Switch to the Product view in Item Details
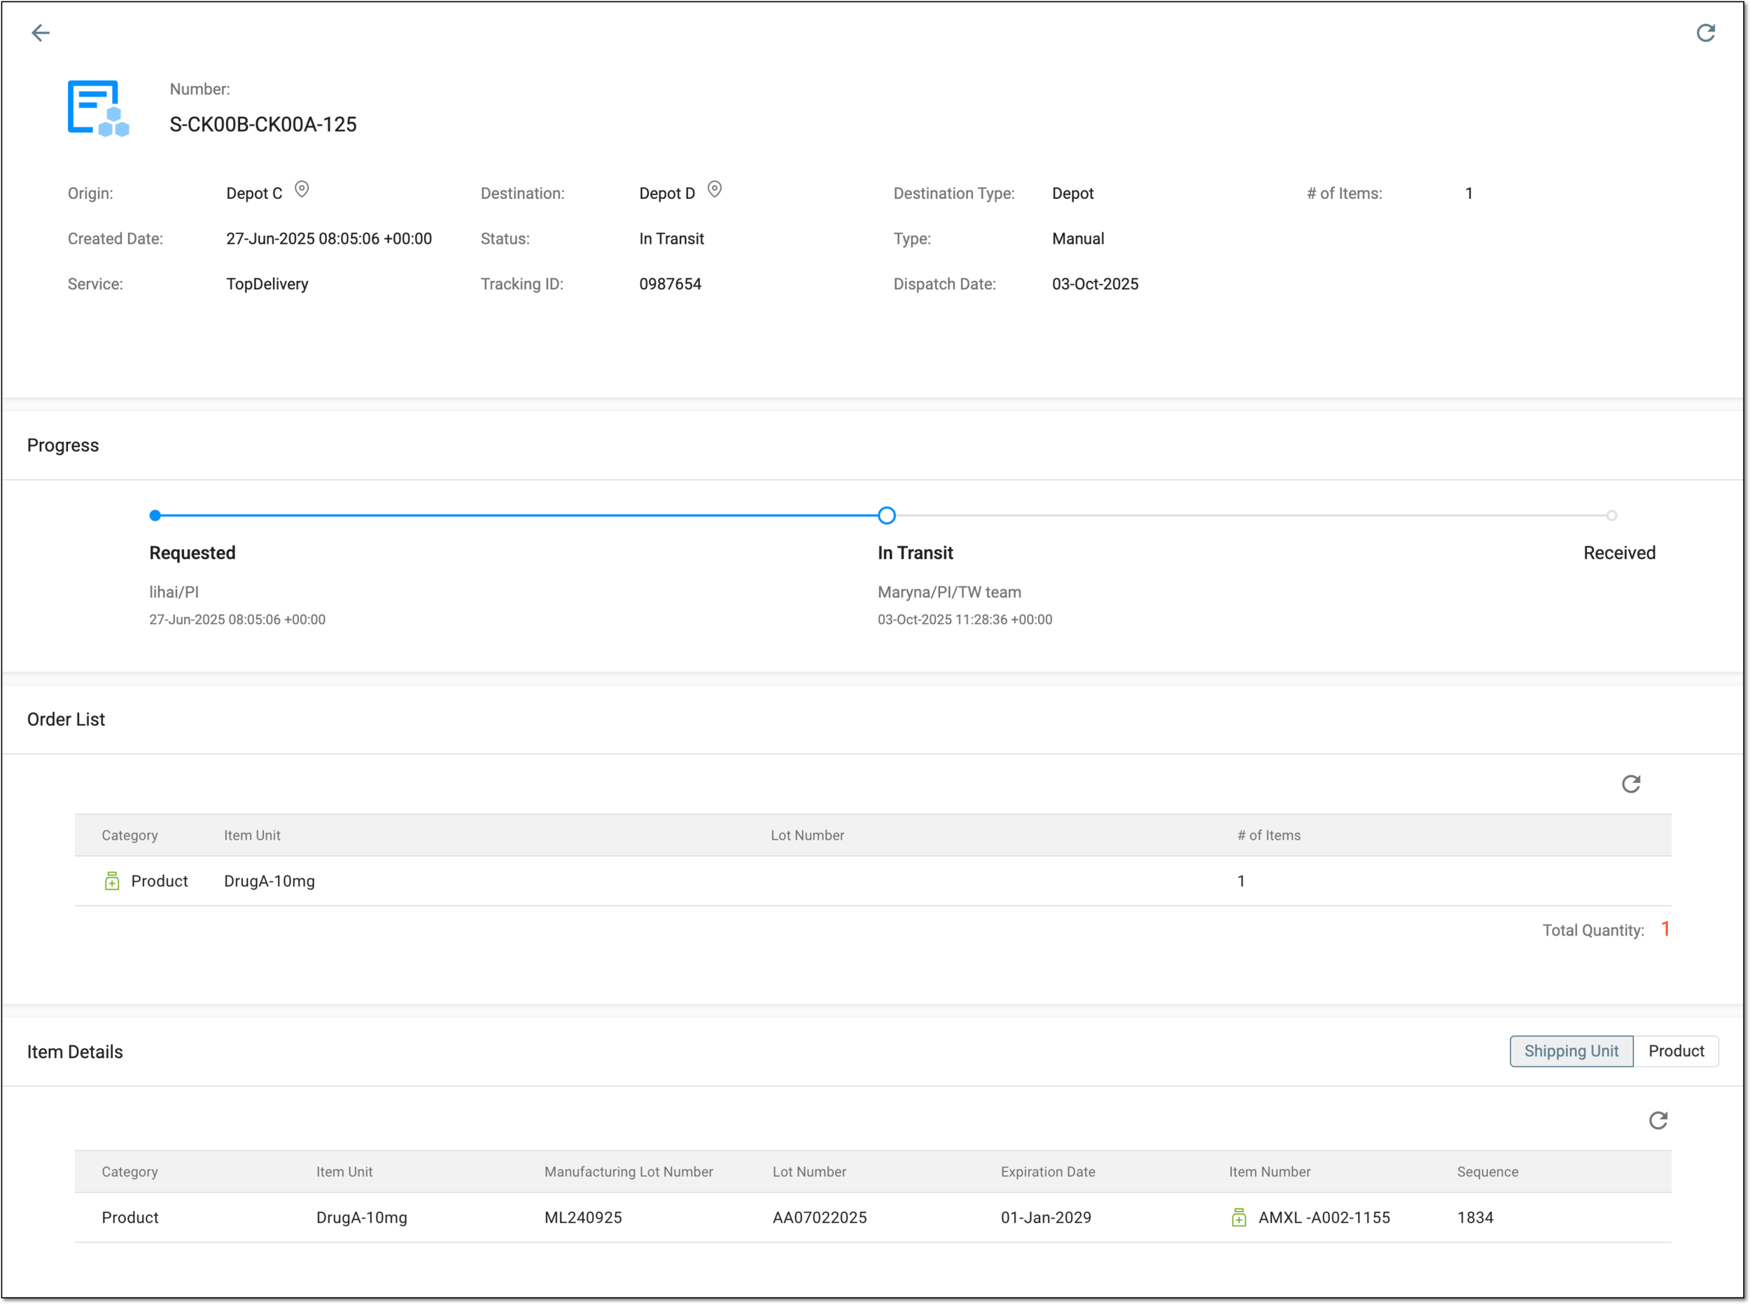Image resolution: width=1750 pixels, height=1304 pixels. [1676, 1050]
